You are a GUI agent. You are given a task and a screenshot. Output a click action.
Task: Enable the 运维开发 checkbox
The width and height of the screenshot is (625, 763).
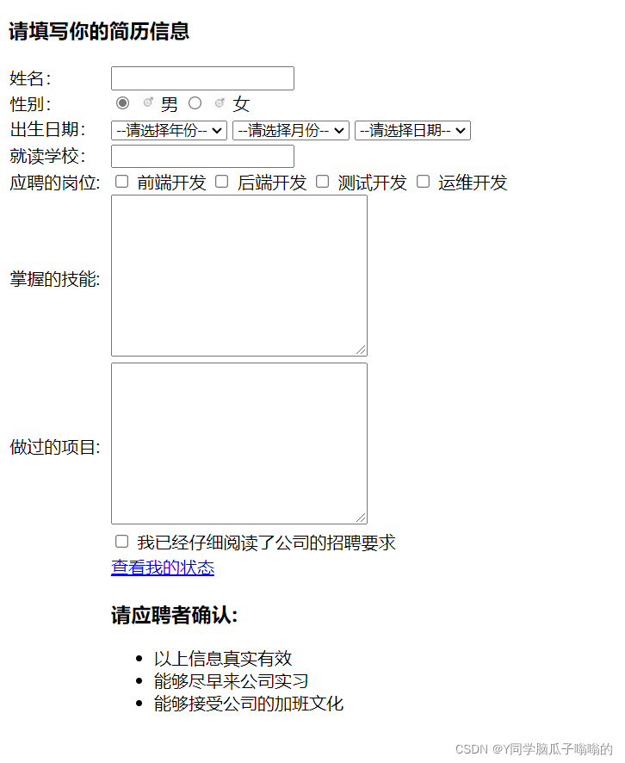click(x=424, y=182)
